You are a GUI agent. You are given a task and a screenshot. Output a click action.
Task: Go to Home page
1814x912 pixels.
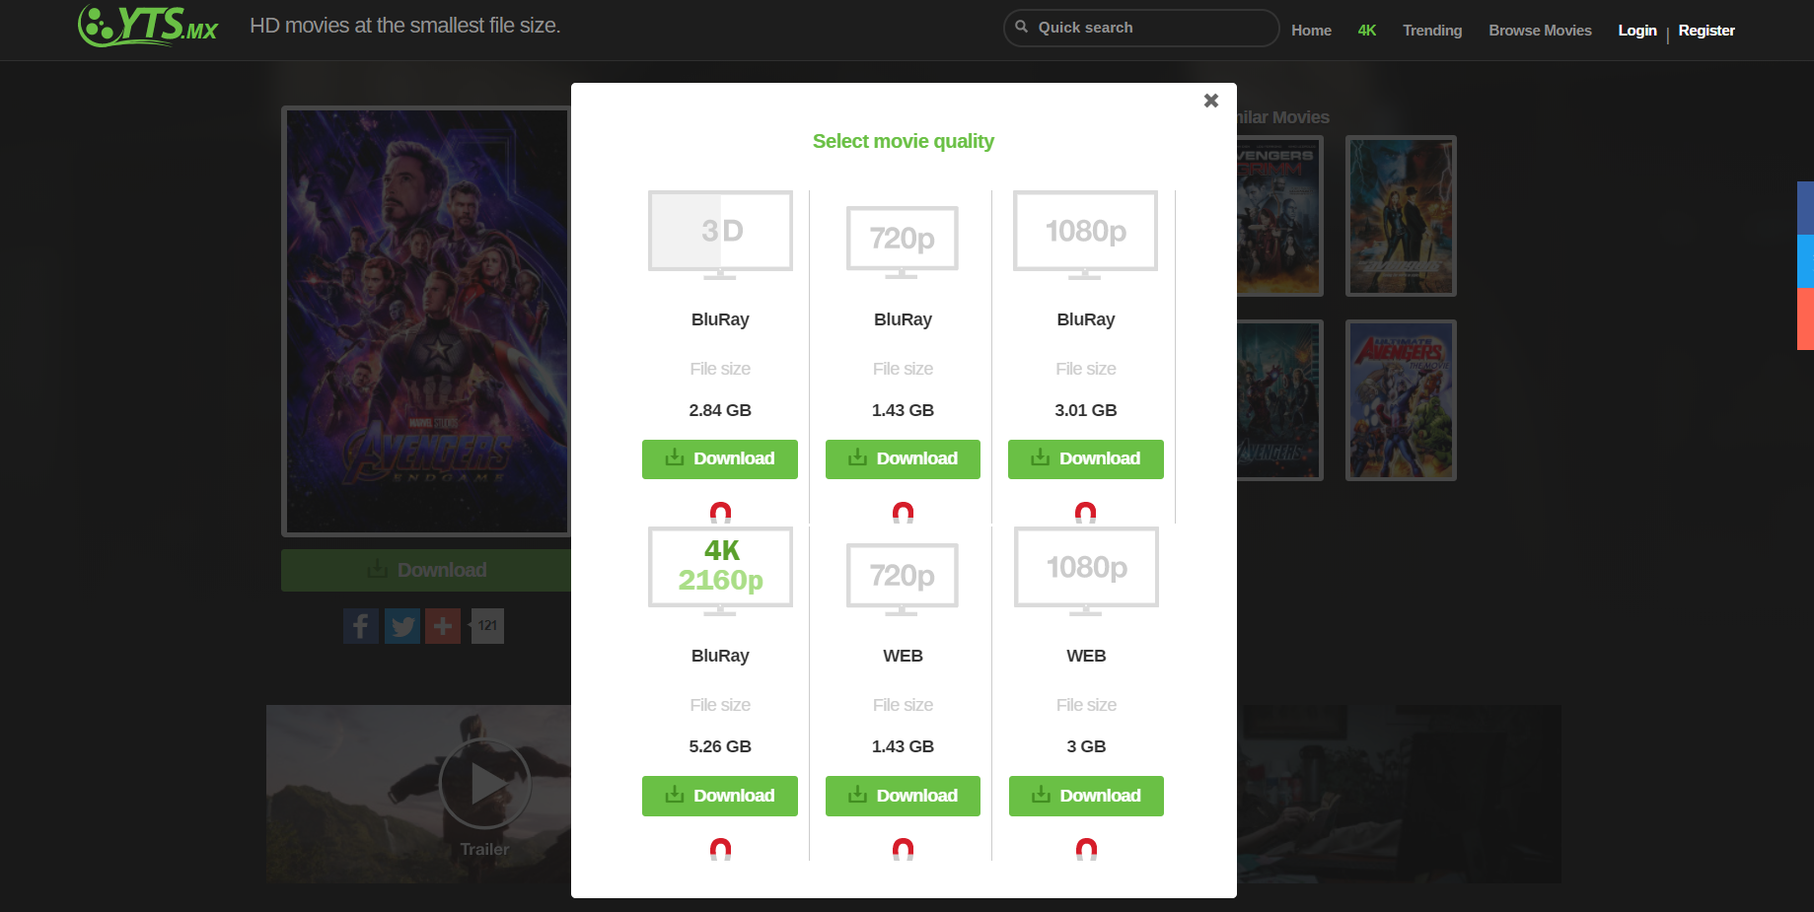coord(1311,31)
